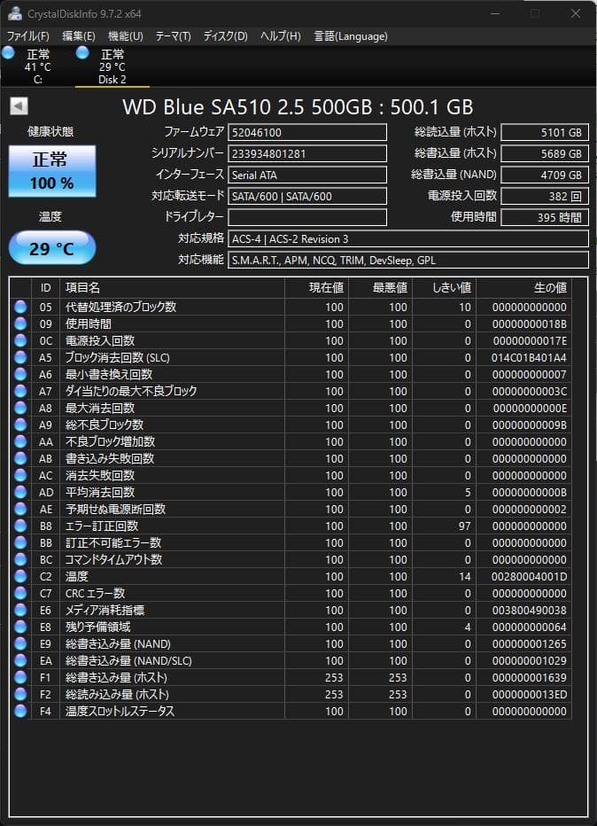Viewport: 597px width, 826px height.
Task: Click the status icon for ID E9
Action: pos(20,643)
